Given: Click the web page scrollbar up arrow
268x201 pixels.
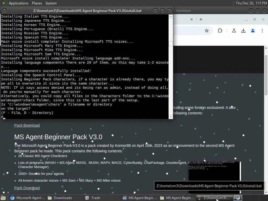Looking at the screenshot, I should [x=266, y=48].
